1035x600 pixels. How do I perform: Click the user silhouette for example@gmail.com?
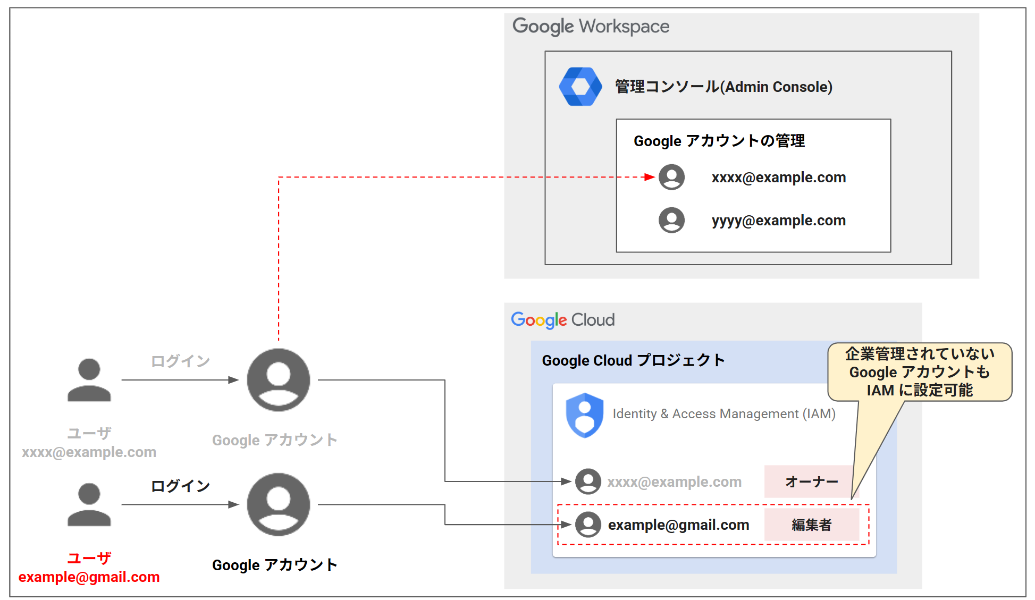[x=89, y=504]
